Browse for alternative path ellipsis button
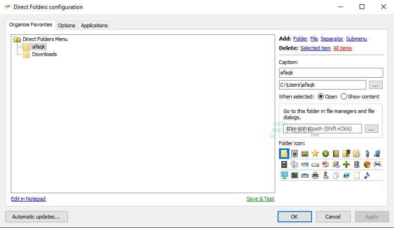Image resolution: width=394 pixels, height=228 pixels. (x=371, y=129)
